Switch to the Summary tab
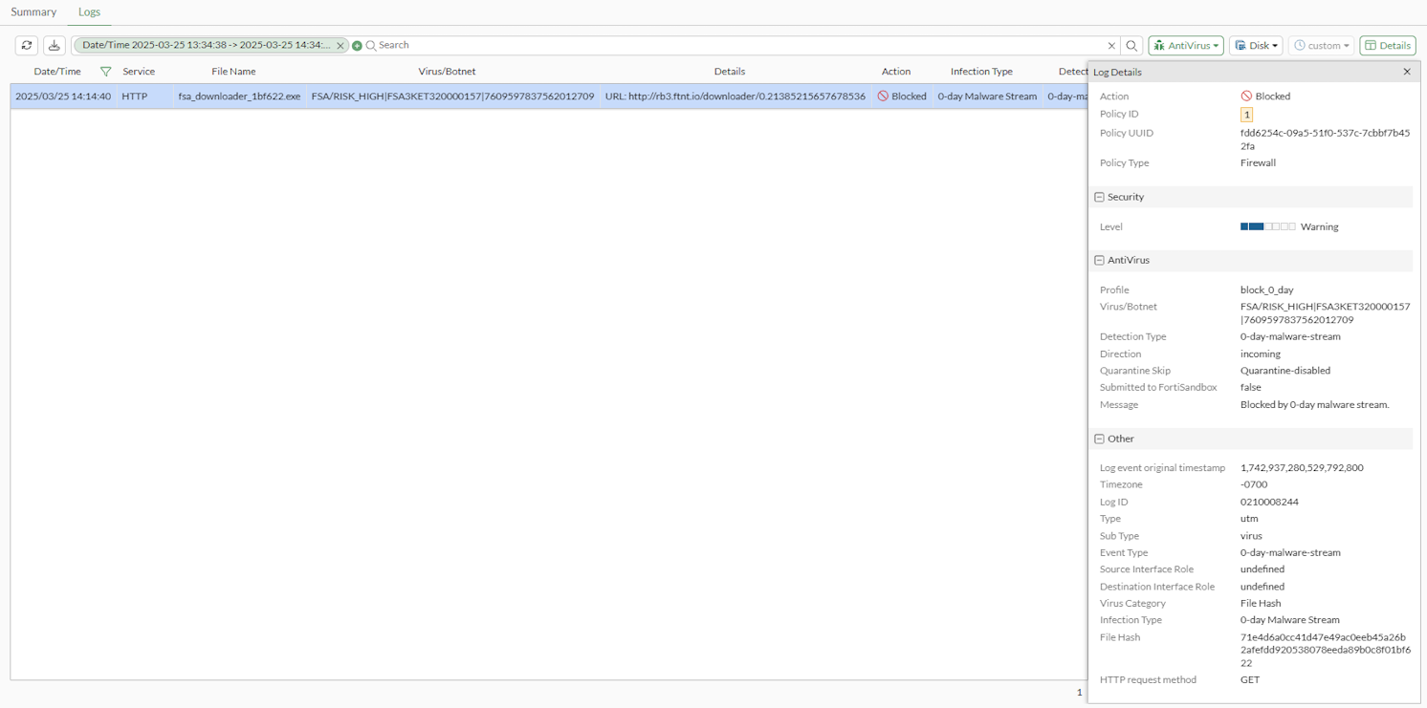Screen dimensions: 1427x708 click(33, 11)
